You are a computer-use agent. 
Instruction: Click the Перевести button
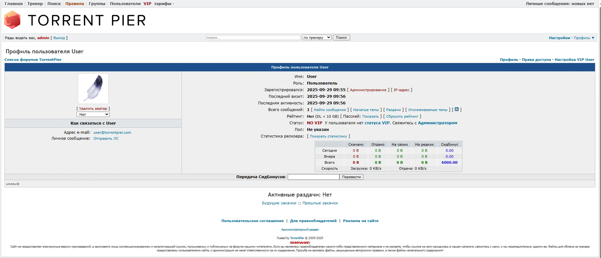tap(351, 177)
